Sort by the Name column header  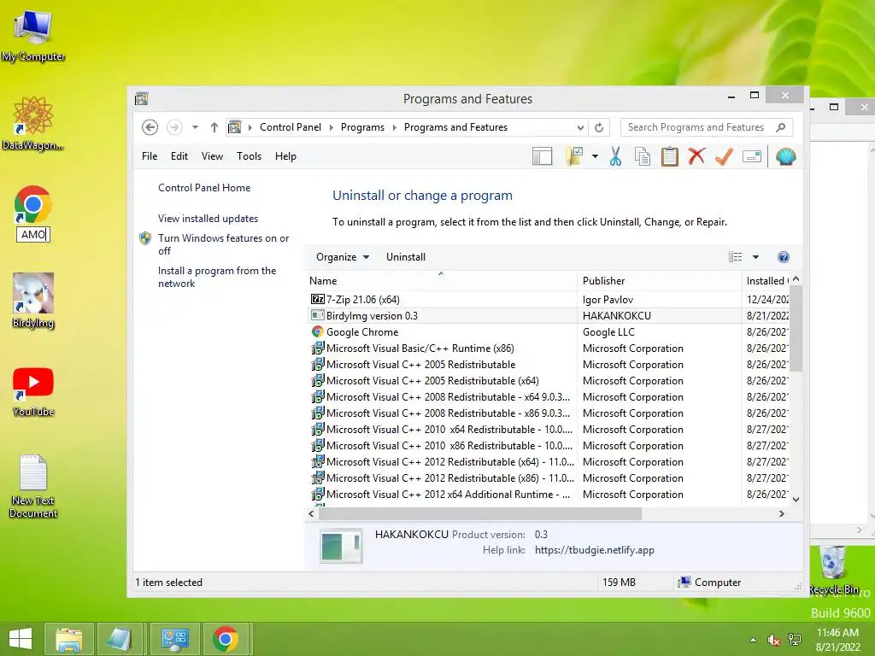(441, 280)
